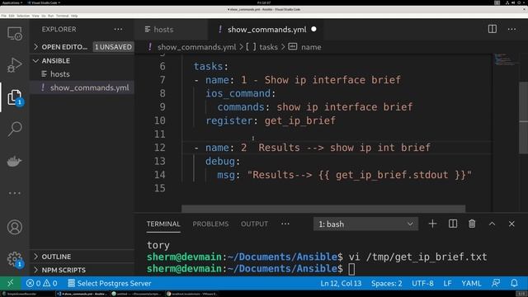Open the Remote Explorer view
528x297 pixels.
[x=15, y=34]
